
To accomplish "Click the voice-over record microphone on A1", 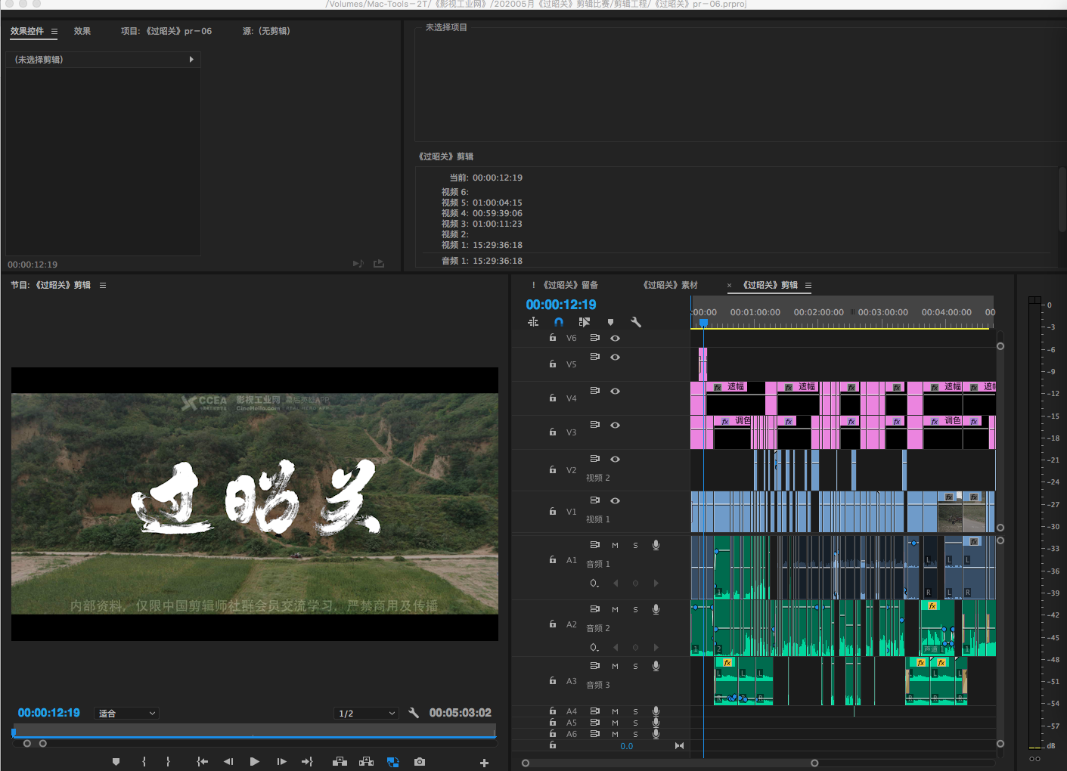I will click(656, 545).
